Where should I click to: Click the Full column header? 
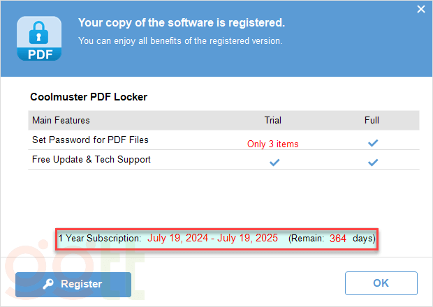[372, 120]
